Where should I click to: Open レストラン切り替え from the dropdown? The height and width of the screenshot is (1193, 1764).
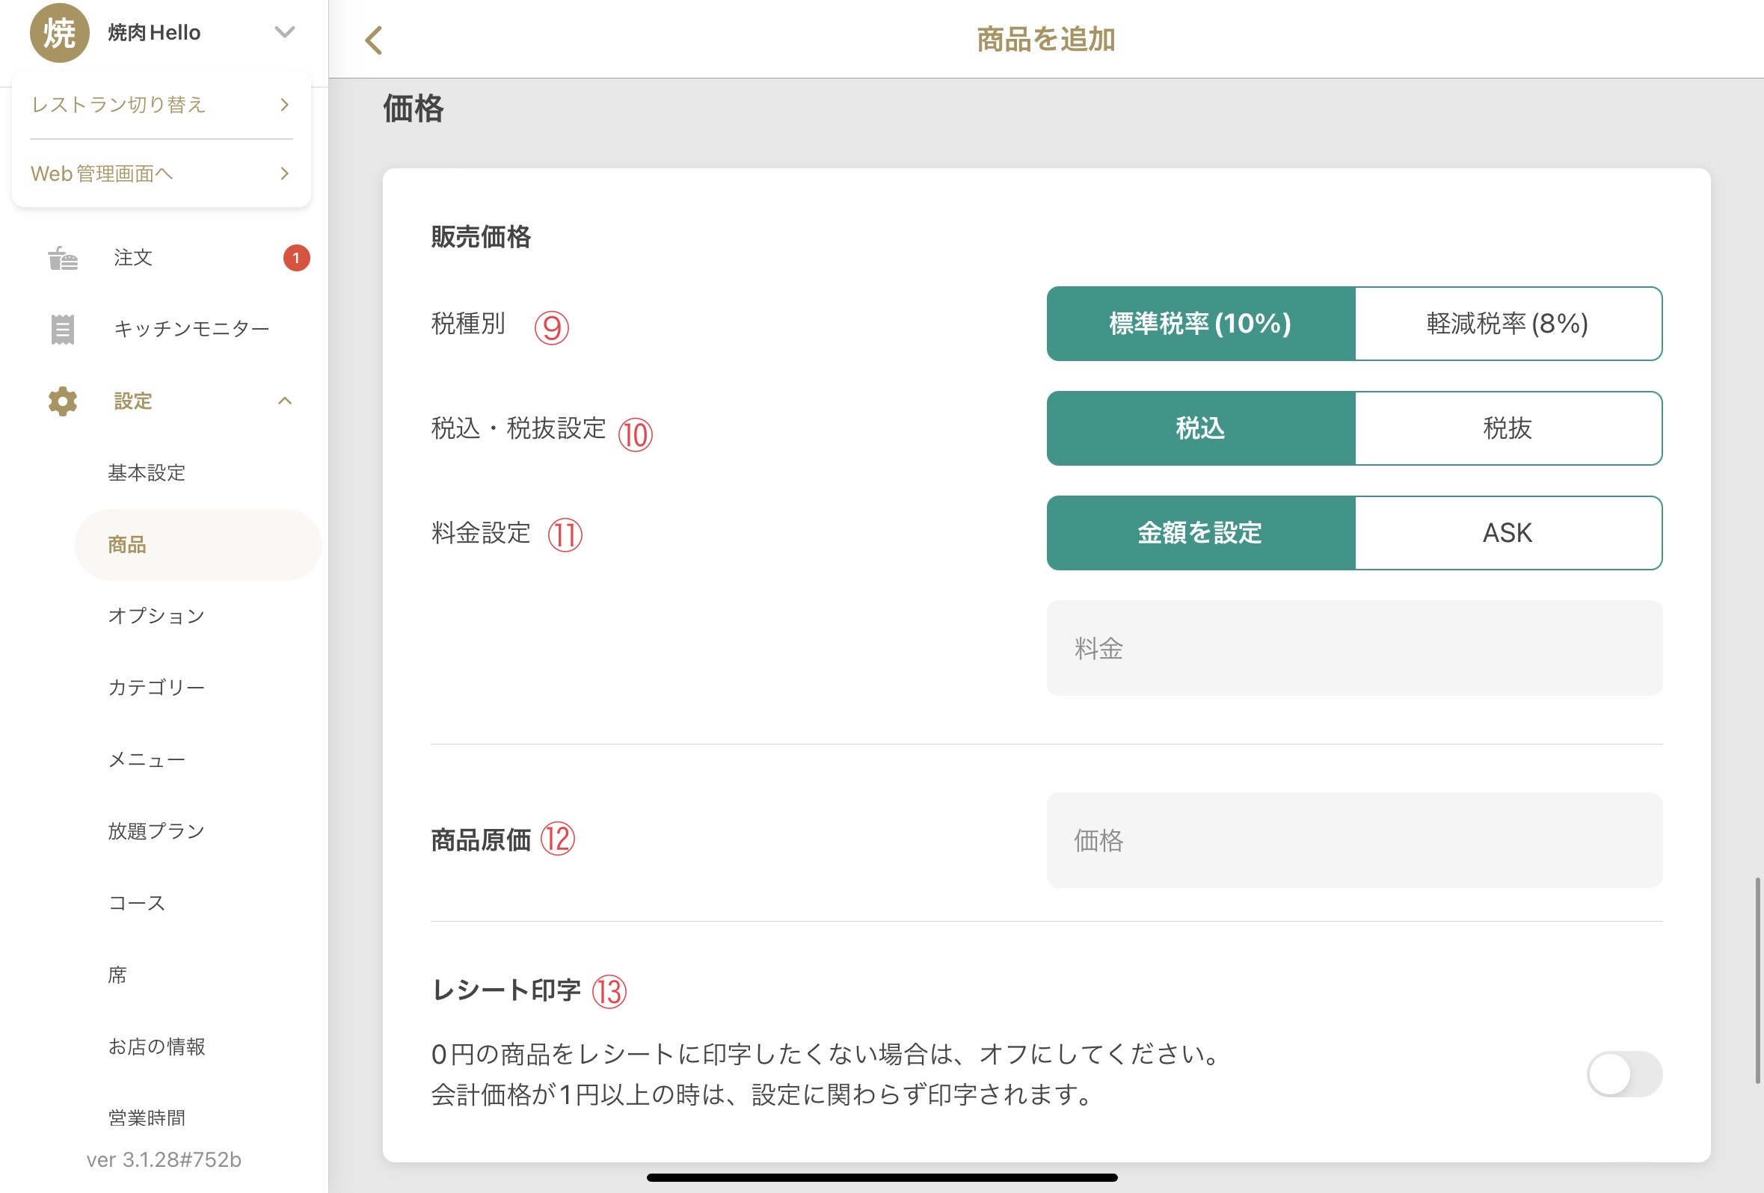[x=161, y=105]
